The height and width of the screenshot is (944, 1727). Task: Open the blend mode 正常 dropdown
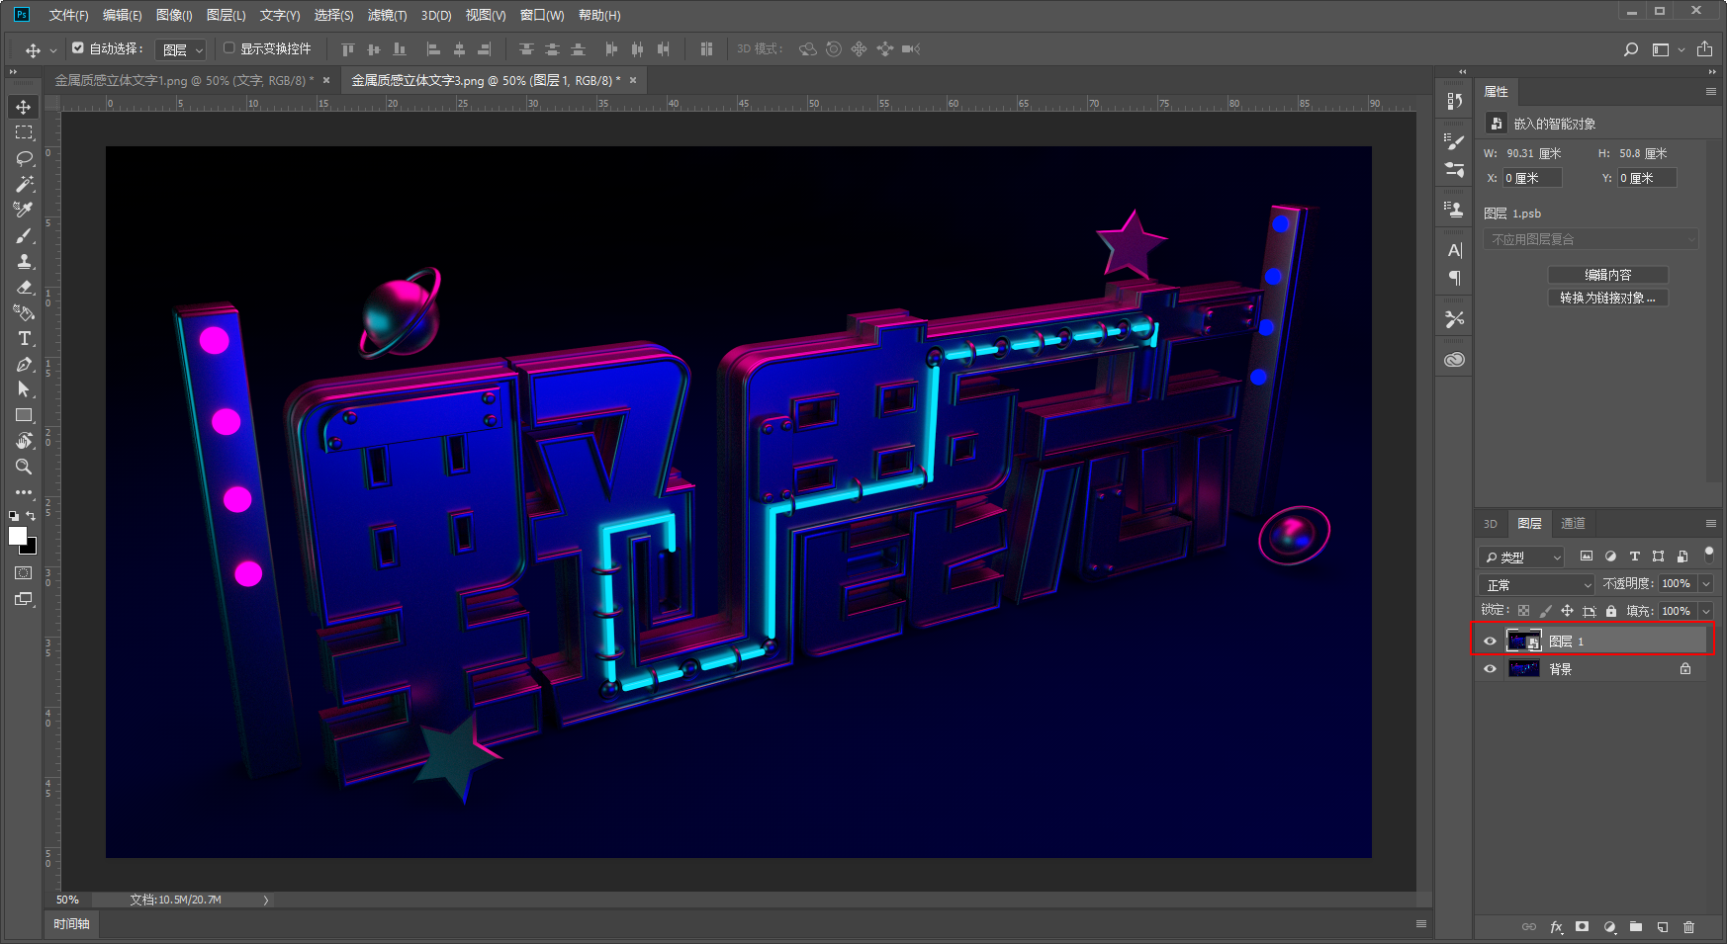click(x=1536, y=585)
